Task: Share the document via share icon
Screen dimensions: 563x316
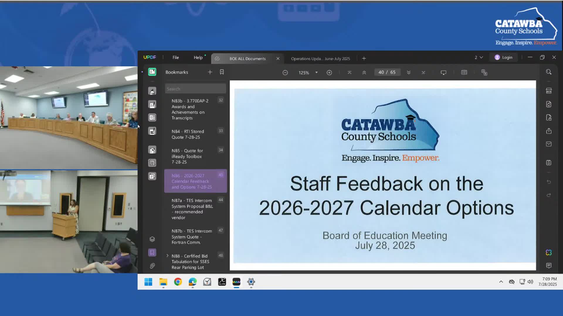Action: click(549, 131)
